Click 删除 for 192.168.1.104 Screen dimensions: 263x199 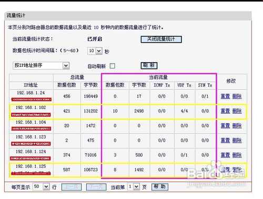point(237,126)
